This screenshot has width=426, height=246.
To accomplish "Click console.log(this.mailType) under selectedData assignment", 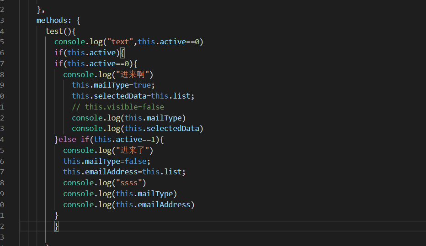I will (129, 118).
